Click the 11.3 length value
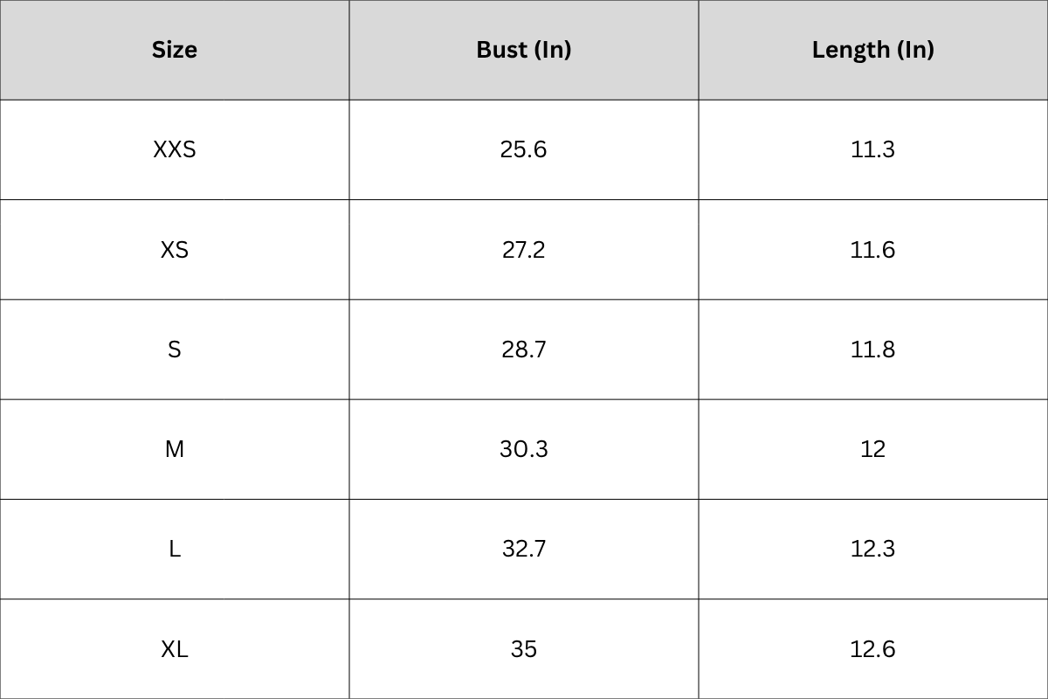1048x699 pixels. coord(873,149)
